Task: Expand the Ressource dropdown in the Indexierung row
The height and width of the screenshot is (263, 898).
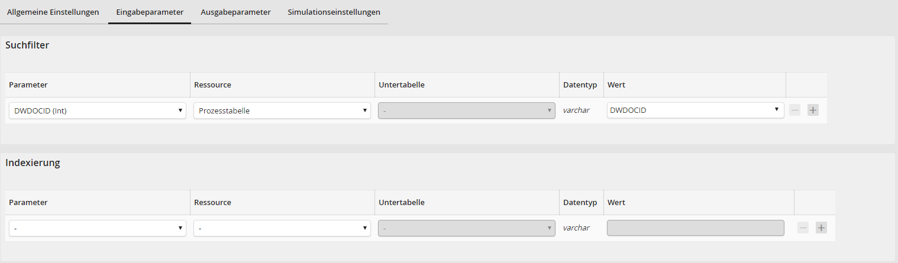Action: click(x=282, y=228)
